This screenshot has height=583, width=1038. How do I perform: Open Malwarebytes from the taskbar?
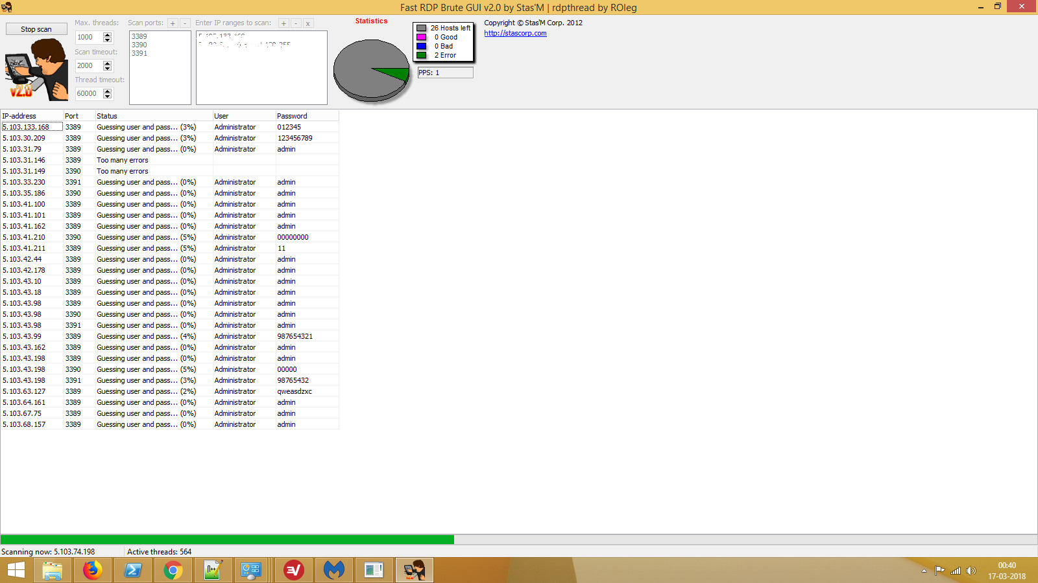(x=334, y=570)
